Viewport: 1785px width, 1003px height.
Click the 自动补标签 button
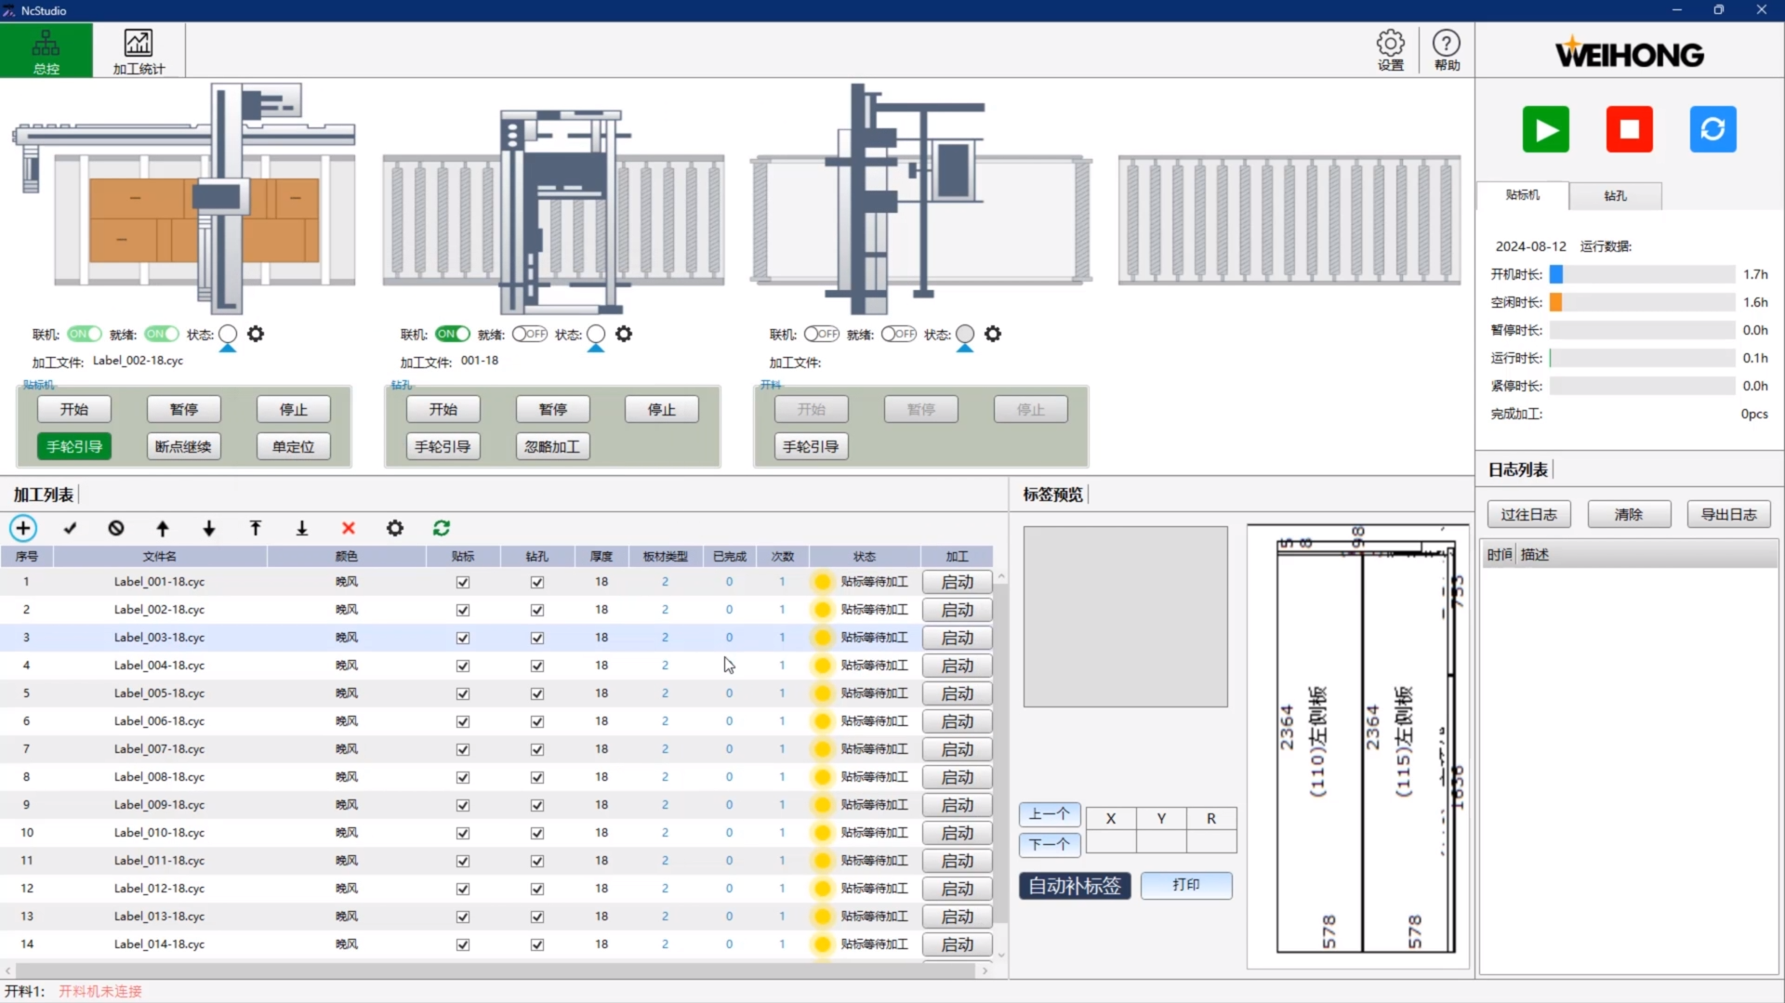1075,886
